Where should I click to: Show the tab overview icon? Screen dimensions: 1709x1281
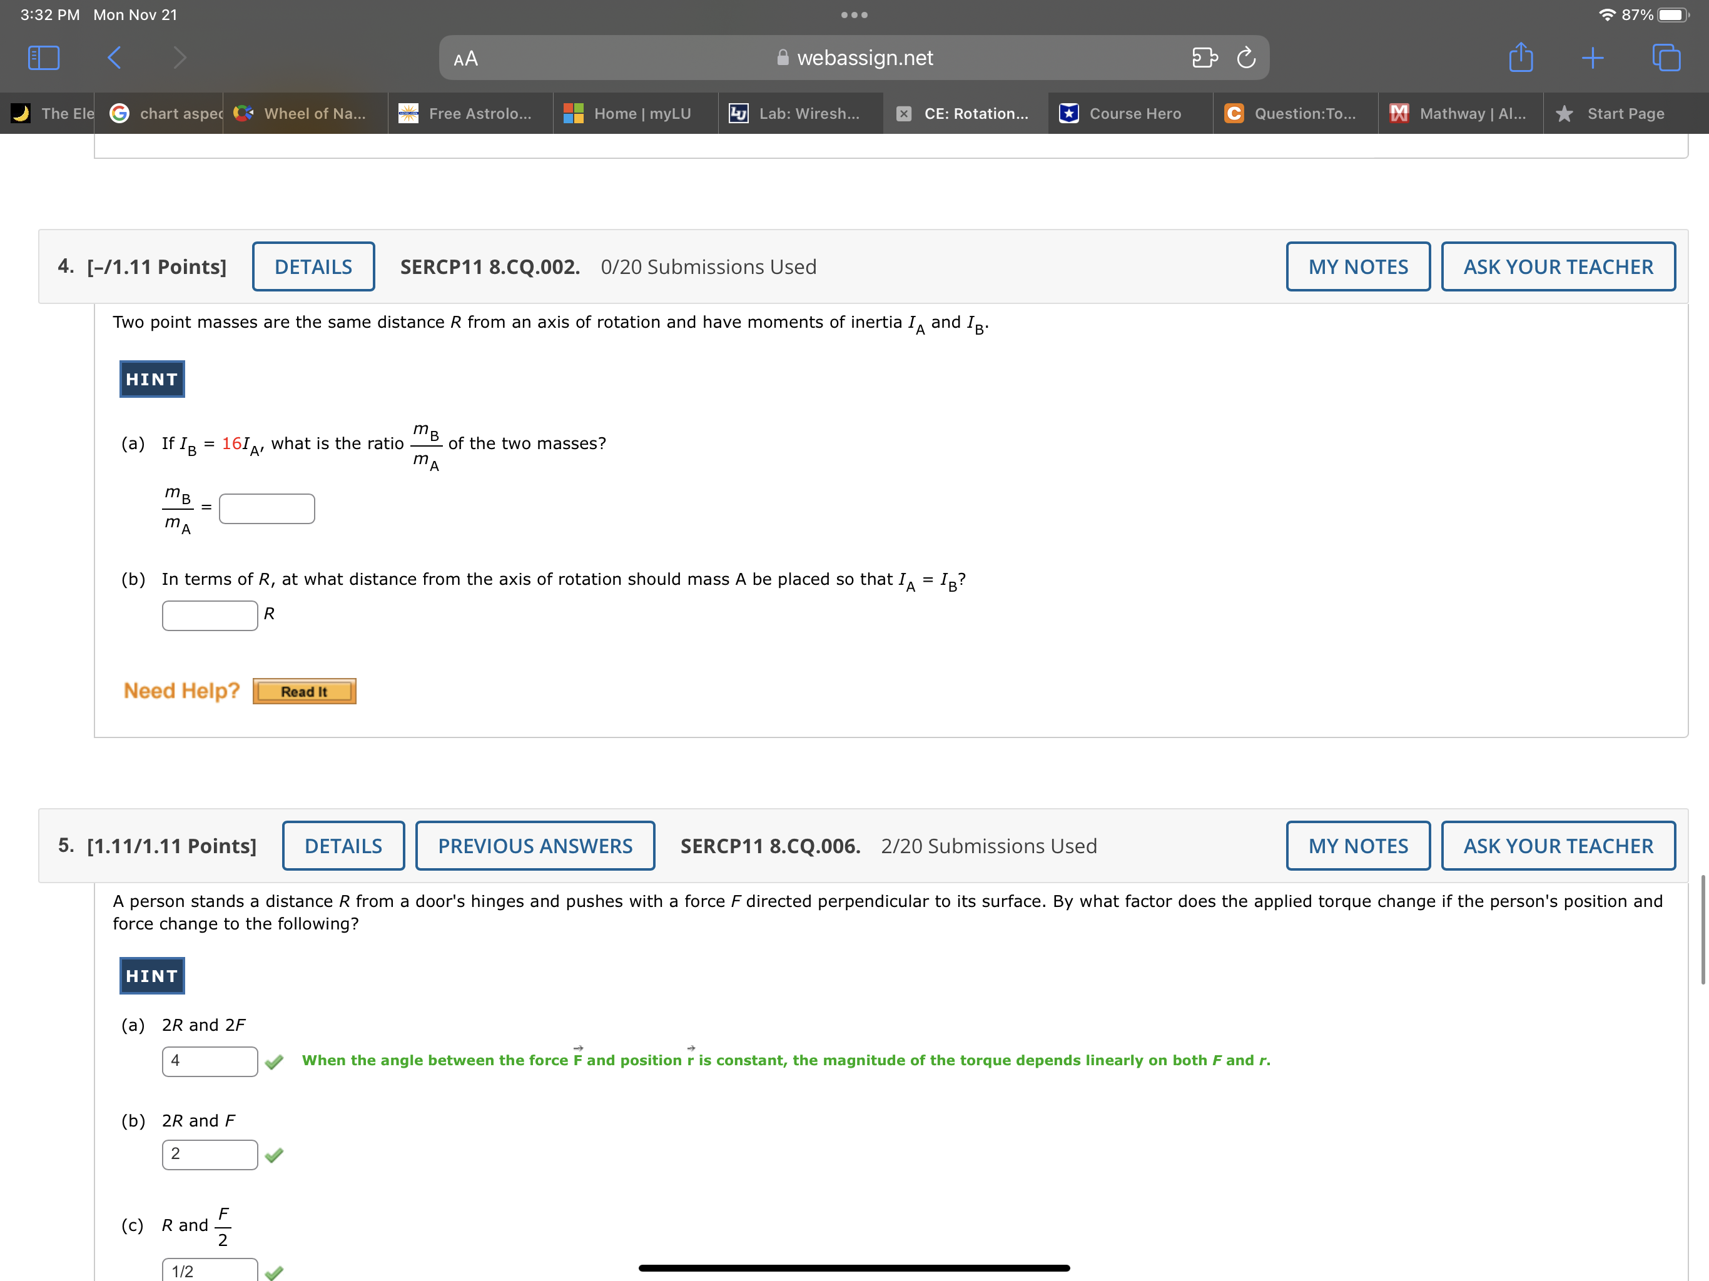pyautogui.click(x=1666, y=58)
